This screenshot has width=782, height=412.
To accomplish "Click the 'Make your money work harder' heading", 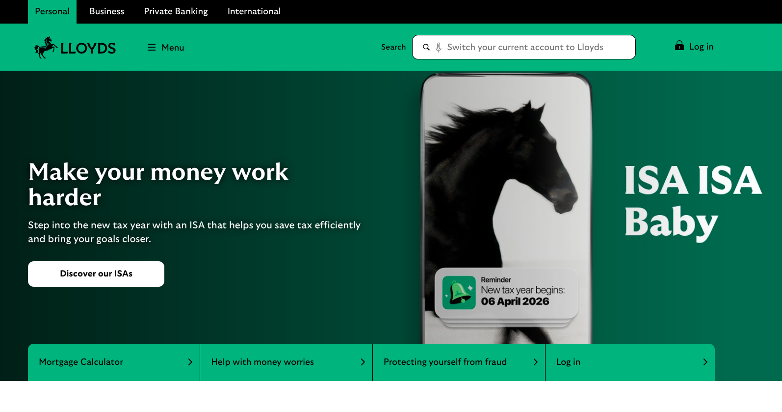I will 158,184.
